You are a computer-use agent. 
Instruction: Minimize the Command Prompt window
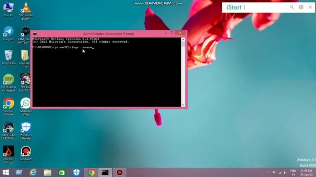(x=165, y=33)
